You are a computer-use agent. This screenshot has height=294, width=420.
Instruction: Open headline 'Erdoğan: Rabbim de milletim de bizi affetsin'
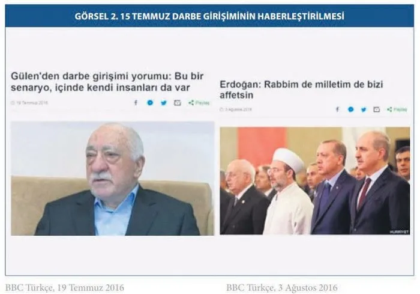[x=301, y=90]
